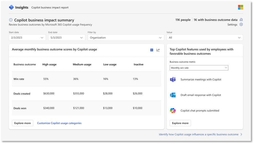Click Explore more under top Copilot features
This screenshot has height=144, width=254.
point(180,123)
